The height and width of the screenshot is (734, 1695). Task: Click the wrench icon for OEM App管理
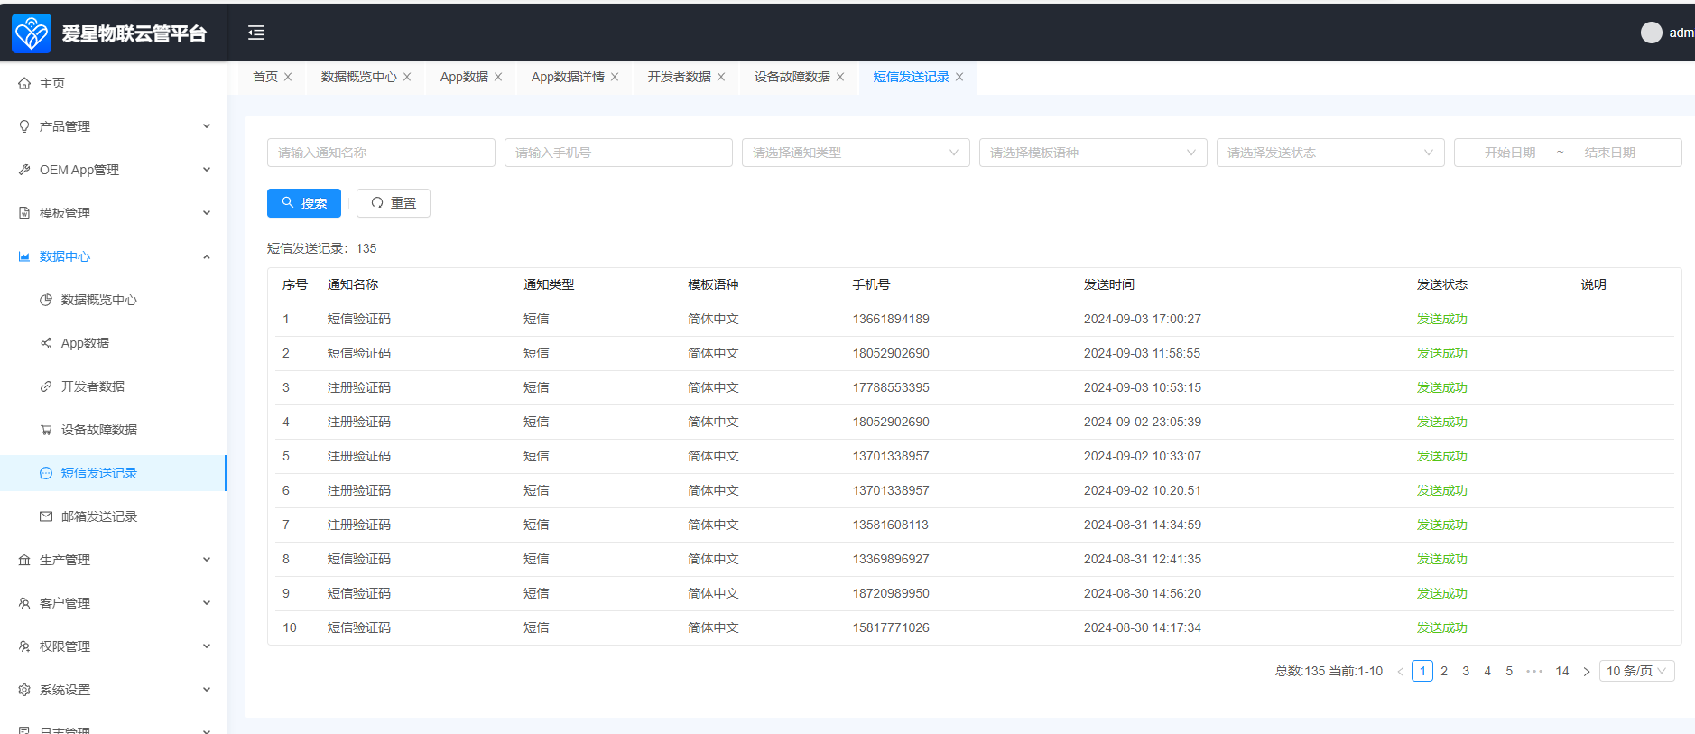click(24, 170)
